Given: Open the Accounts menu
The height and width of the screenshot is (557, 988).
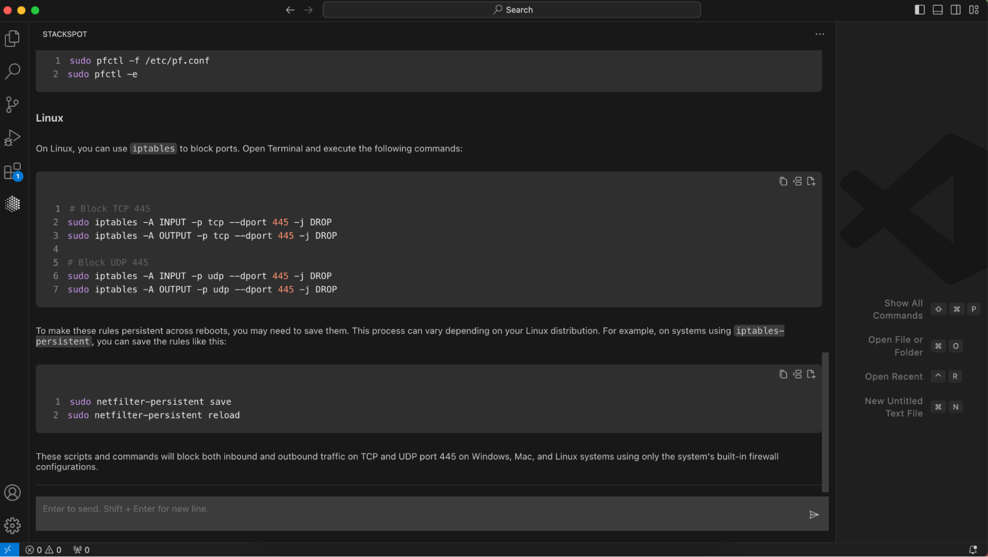Looking at the screenshot, I should point(12,493).
